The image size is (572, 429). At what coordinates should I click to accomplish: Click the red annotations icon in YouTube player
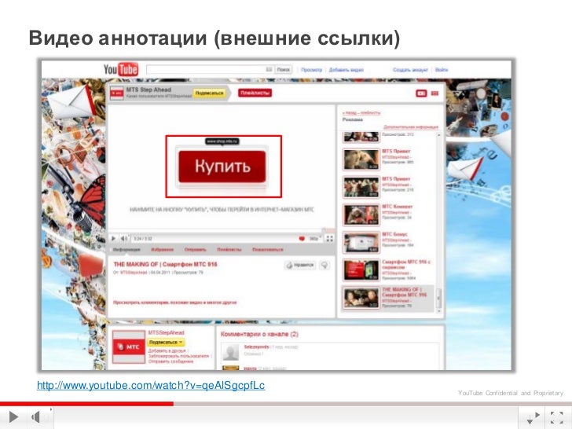tap(302, 239)
